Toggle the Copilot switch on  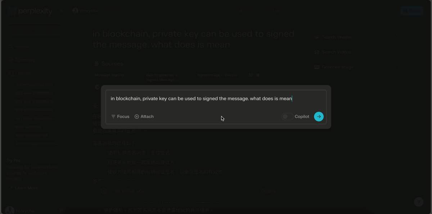click(287, 116)
